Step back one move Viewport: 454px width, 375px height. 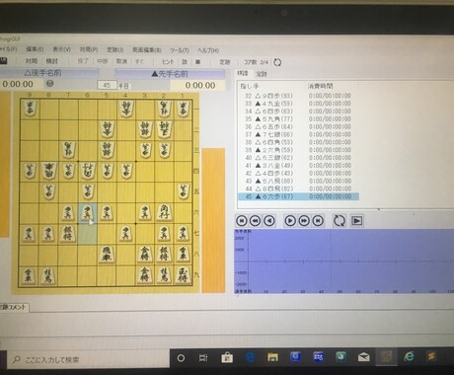(x=269, y=221)
